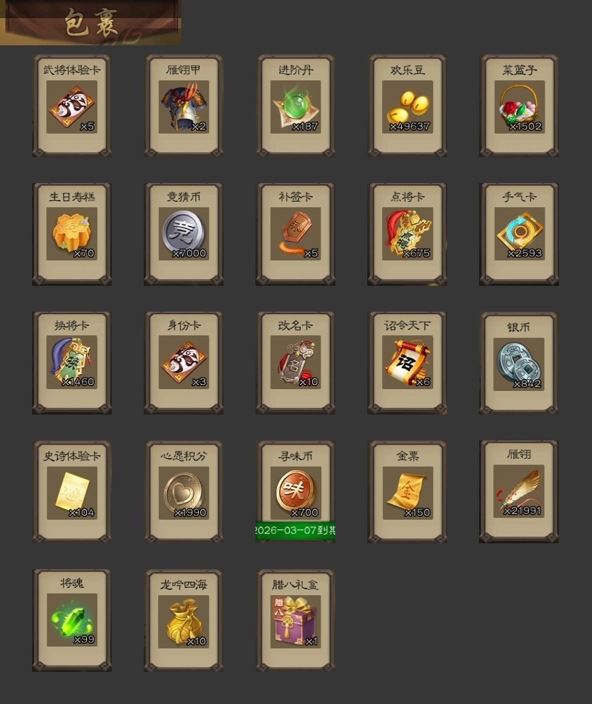Open the 菜篮子 flower basket item
This screenshot has width=592, height=704.
(x=519, y=106)
